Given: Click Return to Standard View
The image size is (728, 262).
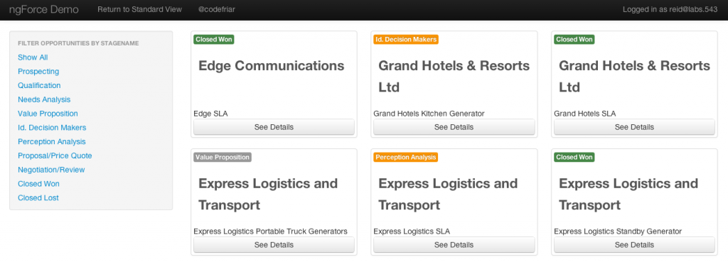Looking at the screenshot, I should pyautogui.click(x=140, y=9).
